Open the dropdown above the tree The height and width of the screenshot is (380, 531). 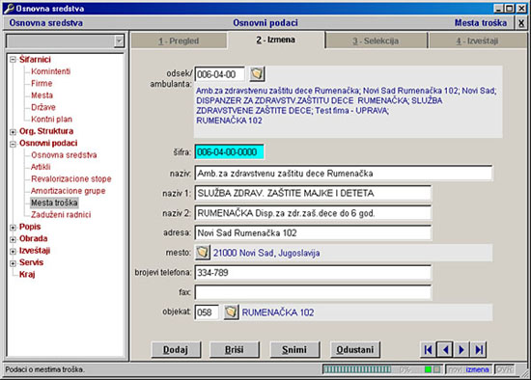119,41
